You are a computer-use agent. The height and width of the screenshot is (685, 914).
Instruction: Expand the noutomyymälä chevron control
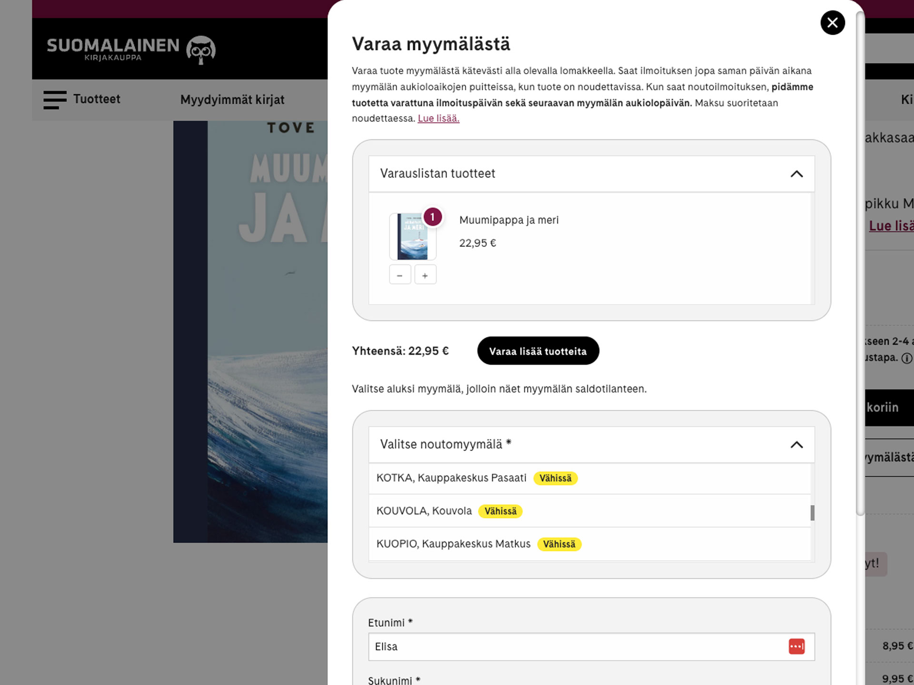click(796, 445)
